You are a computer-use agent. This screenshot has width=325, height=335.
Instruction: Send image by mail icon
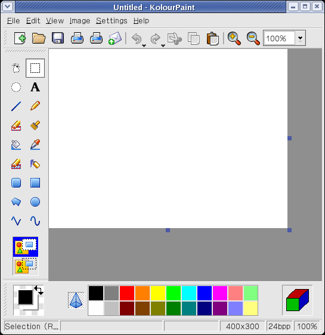point(115,38)
